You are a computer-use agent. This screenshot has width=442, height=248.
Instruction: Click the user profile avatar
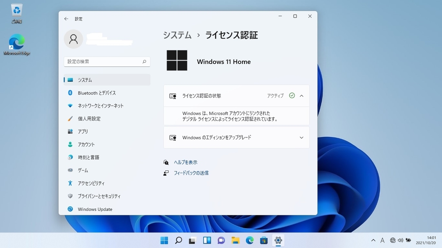(x=73, y=39)
